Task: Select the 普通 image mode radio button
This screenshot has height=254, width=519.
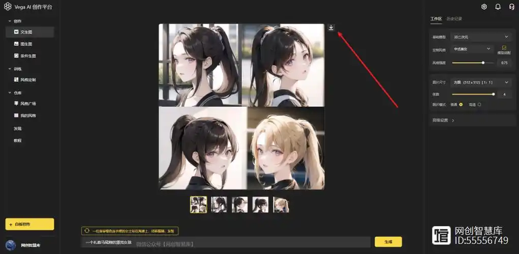Action: 461,105
